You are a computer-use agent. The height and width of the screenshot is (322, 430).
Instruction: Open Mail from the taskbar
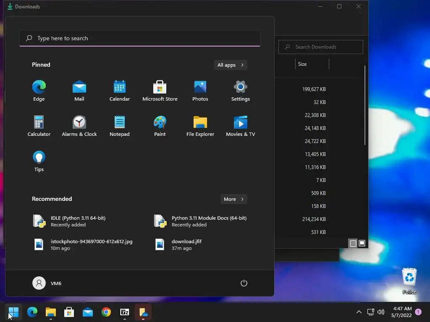point(88,312)
